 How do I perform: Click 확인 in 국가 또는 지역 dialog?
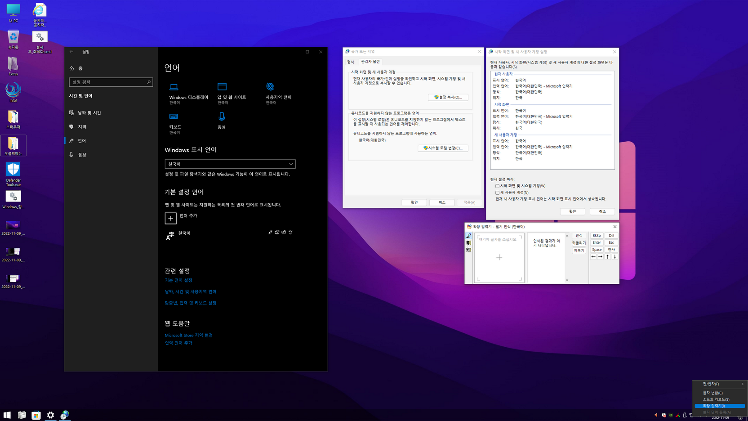414,202
